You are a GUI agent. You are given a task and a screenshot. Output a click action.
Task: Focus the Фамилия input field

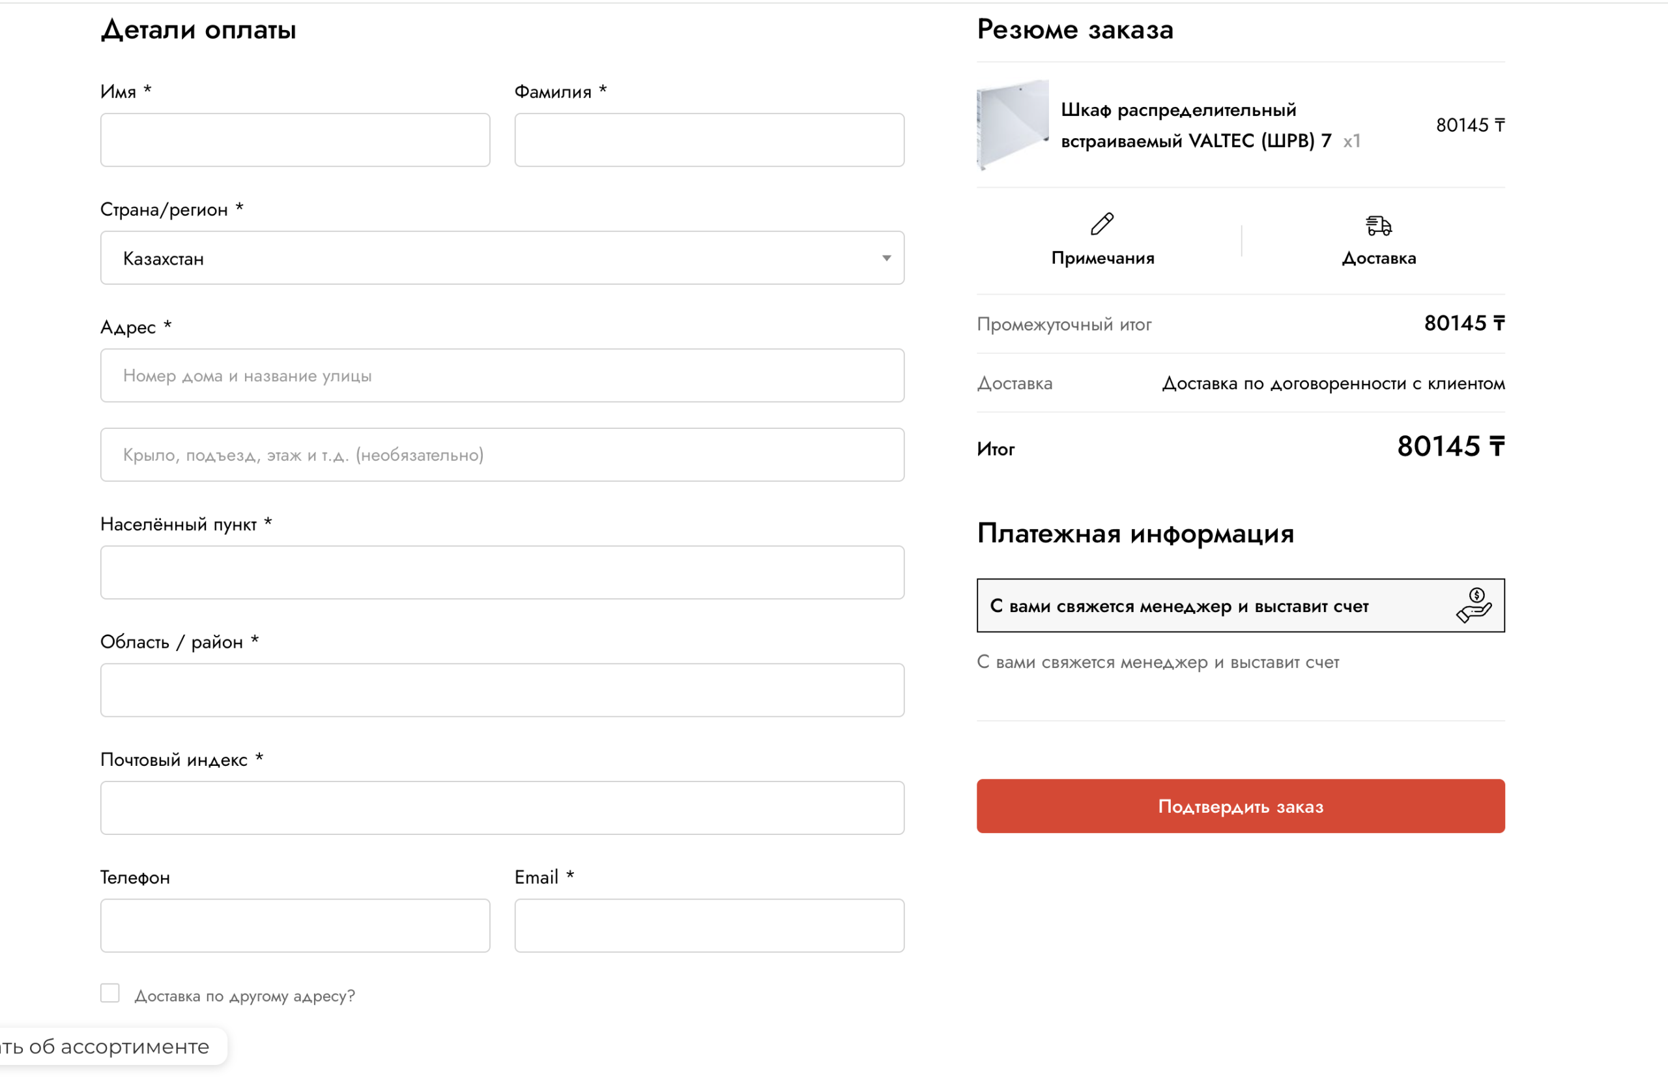708,140
